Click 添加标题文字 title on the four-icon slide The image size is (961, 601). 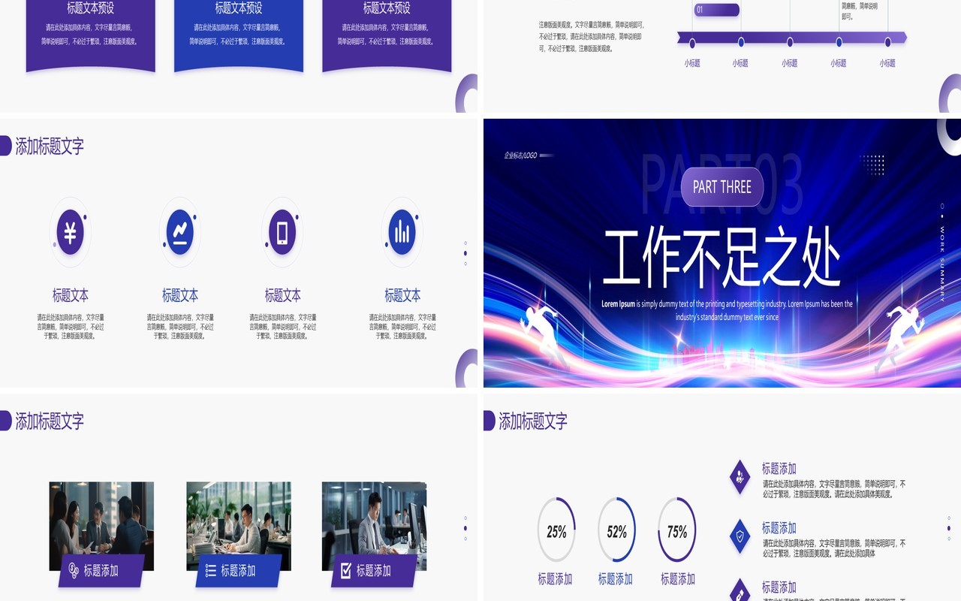(50, 146)
